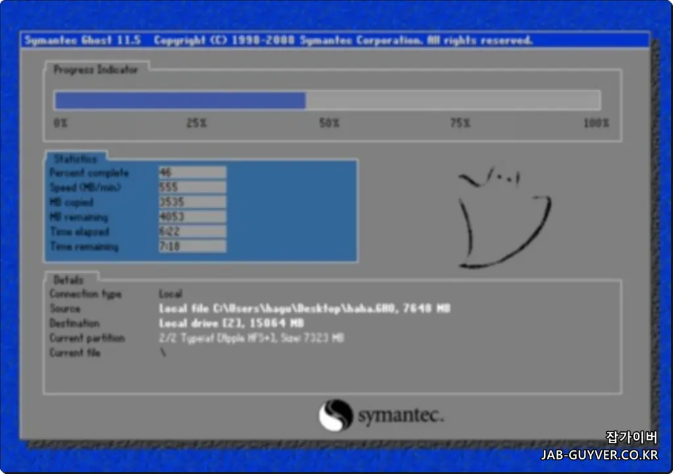Click the Ghost mascot drawing
The width and height of the screenshot is (673, 474).
(x=505, y=217)
